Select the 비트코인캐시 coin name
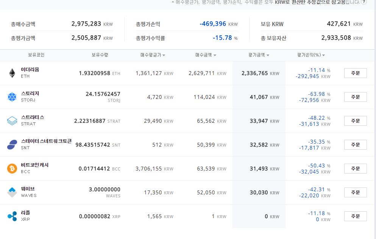The width and height of the screenshot is (376, 239). 35,165
